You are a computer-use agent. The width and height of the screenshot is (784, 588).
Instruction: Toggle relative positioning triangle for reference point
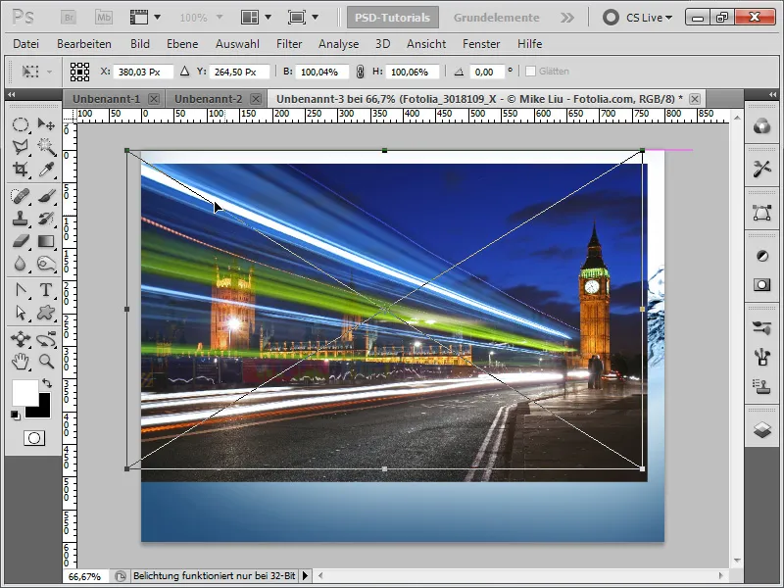pos(184,72)
